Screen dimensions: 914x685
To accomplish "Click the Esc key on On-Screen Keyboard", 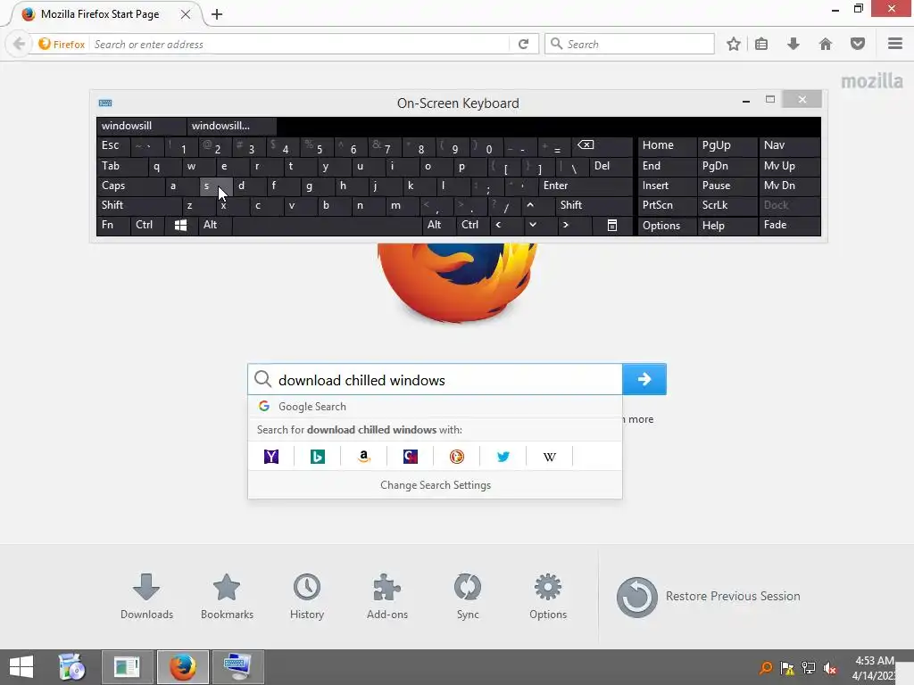I will [x=113, y=145].
